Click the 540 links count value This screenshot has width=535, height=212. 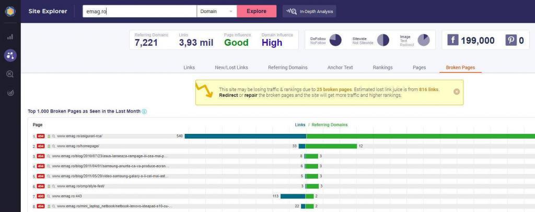tap(180, 136)
